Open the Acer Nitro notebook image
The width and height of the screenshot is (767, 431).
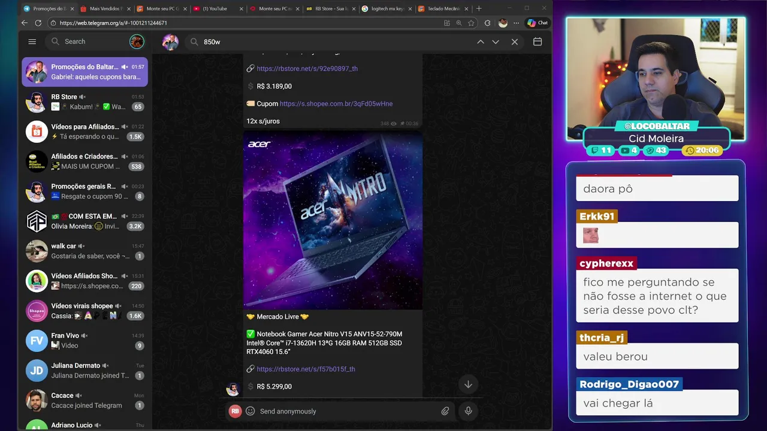(333, 221)
